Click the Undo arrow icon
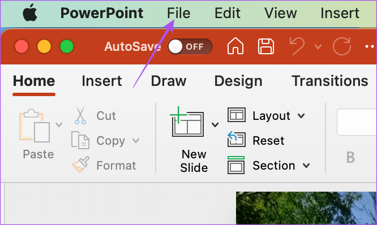This screenshot has height=225, width=377. (297, 46)
